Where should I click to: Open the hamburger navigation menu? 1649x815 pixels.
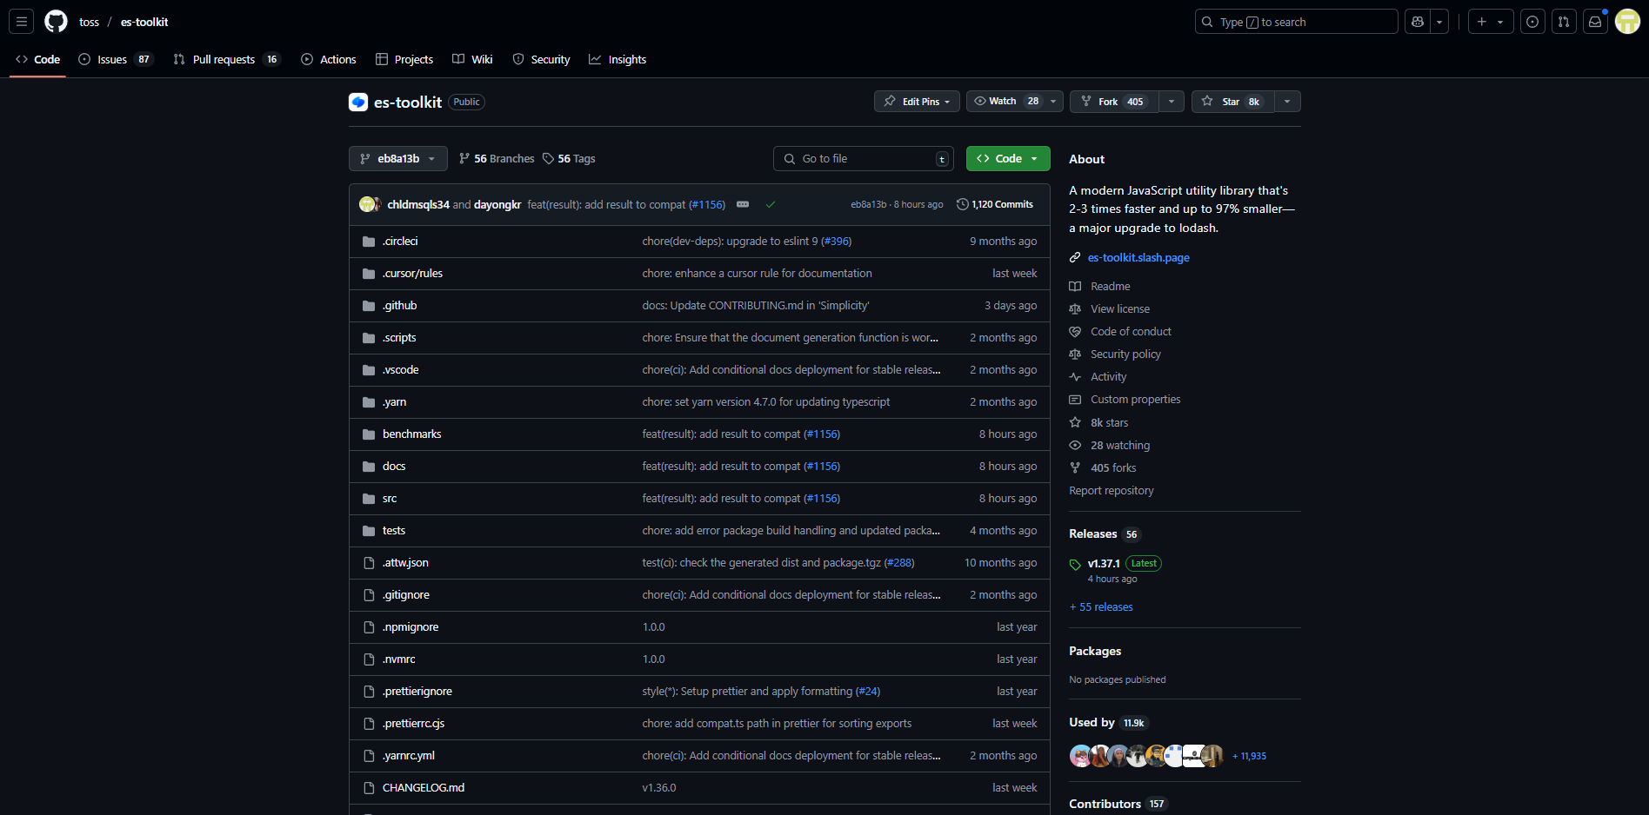click(x=22, y=22)
